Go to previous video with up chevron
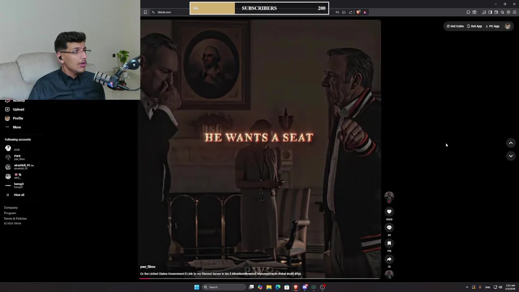Viewport: 519px width, 292px height. [511, 143]
